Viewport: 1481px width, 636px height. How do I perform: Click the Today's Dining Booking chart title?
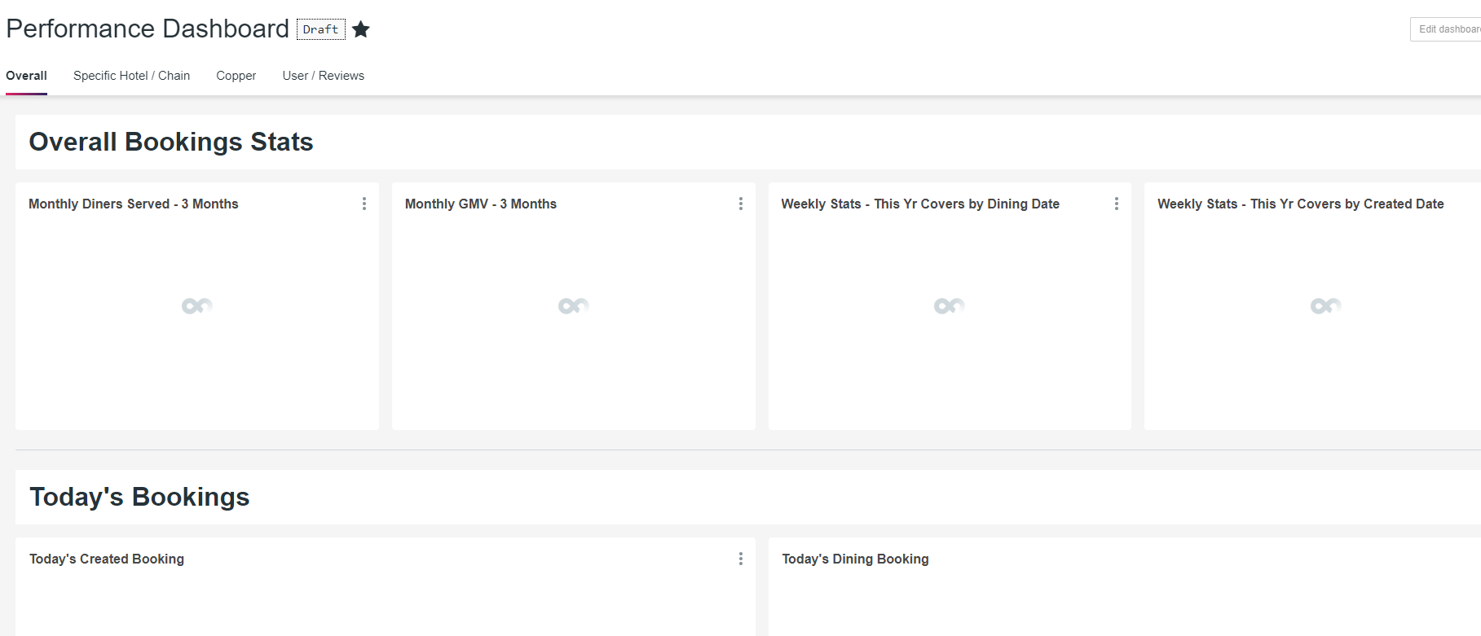[855, 559]
